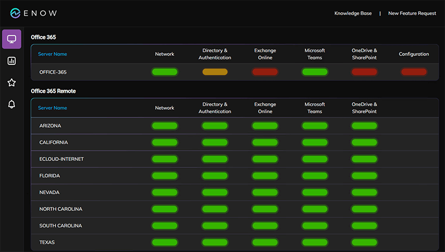Click Office 365 Remote Directory & Authentication header

(215, 108)
